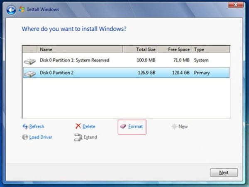The image size is (249, 187).
Task: Click the 71.0 MB free space value
Action: [181, 60]
